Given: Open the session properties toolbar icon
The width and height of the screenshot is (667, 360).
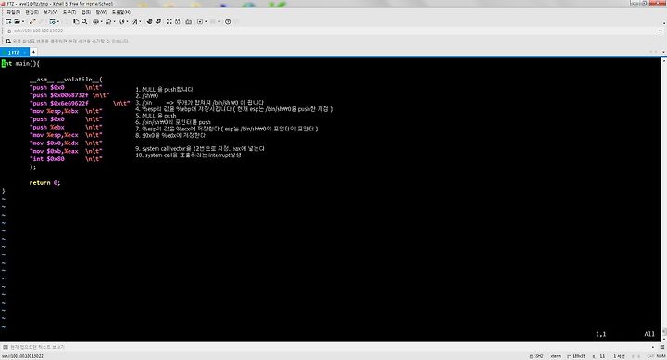Looking at the screenshot, I should tap(52, 21).
